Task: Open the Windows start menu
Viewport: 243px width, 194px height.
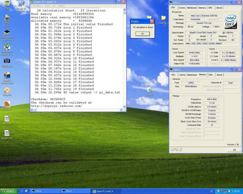Action: (9, 191)
